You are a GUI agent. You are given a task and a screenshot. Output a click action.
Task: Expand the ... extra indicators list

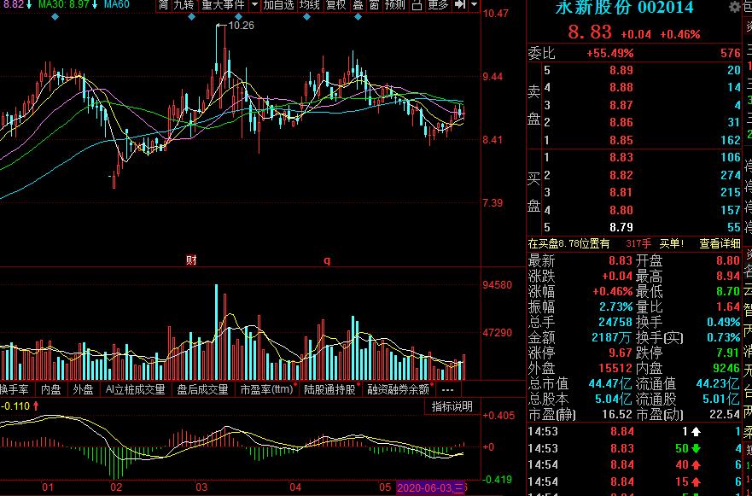click(x=448, y=389)
